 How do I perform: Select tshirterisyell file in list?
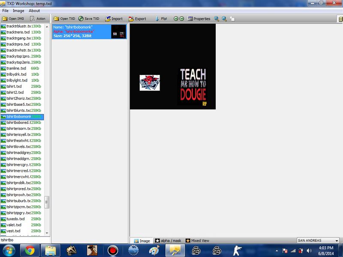(x=22, y=134)
